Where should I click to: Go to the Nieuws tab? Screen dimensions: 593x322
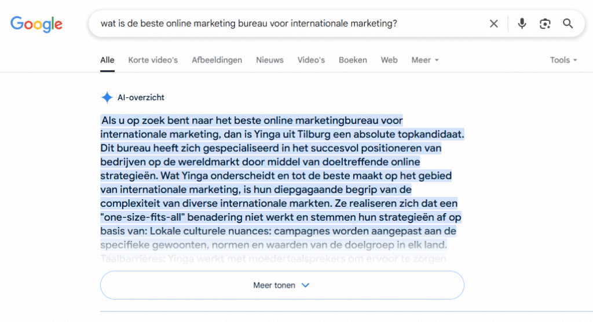pyautogui.click(x=270, y=60)
